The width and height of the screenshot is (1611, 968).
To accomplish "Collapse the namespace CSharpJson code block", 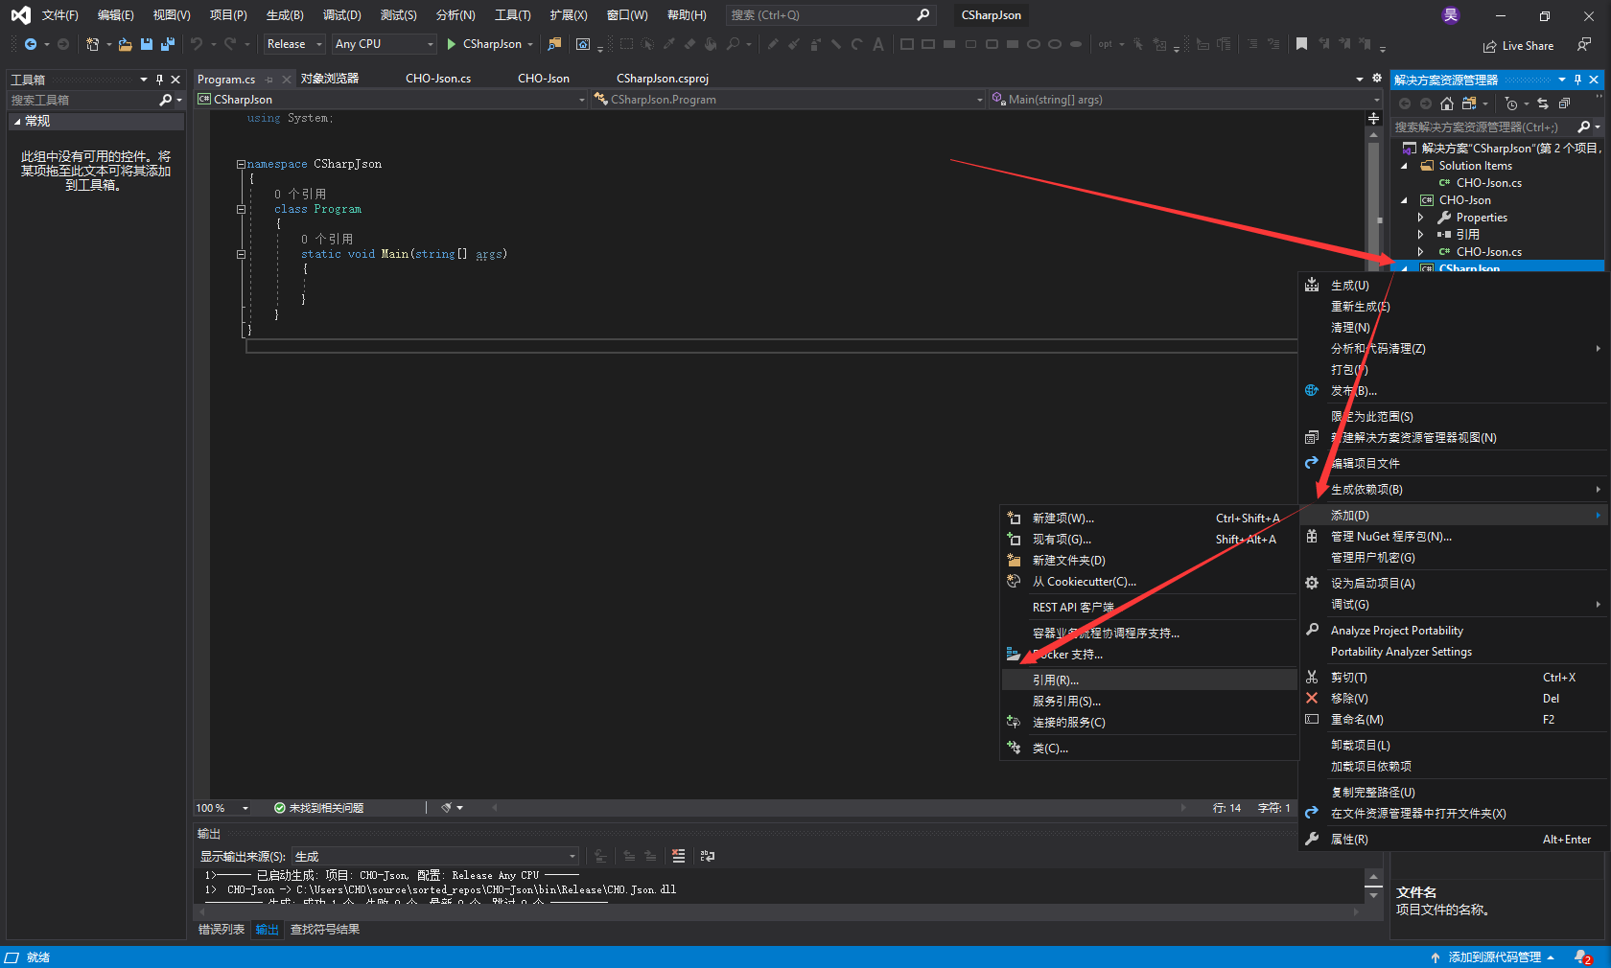I will (241, 164).
